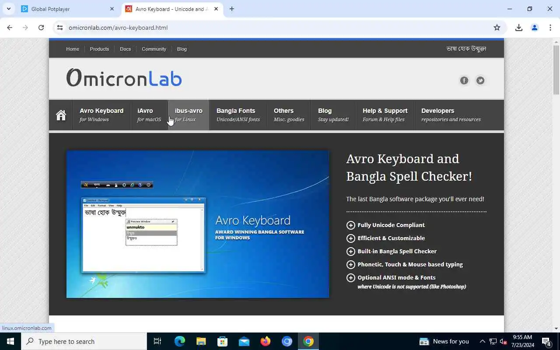Go forward to next page

(25, 28)
